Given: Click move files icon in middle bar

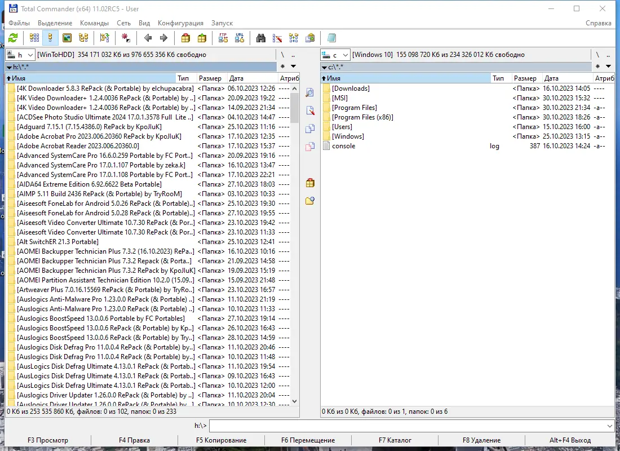Looking at the screenshot, I should coord(310,147).
